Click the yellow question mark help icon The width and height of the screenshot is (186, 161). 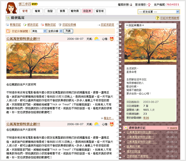click(x=158, y=18)
